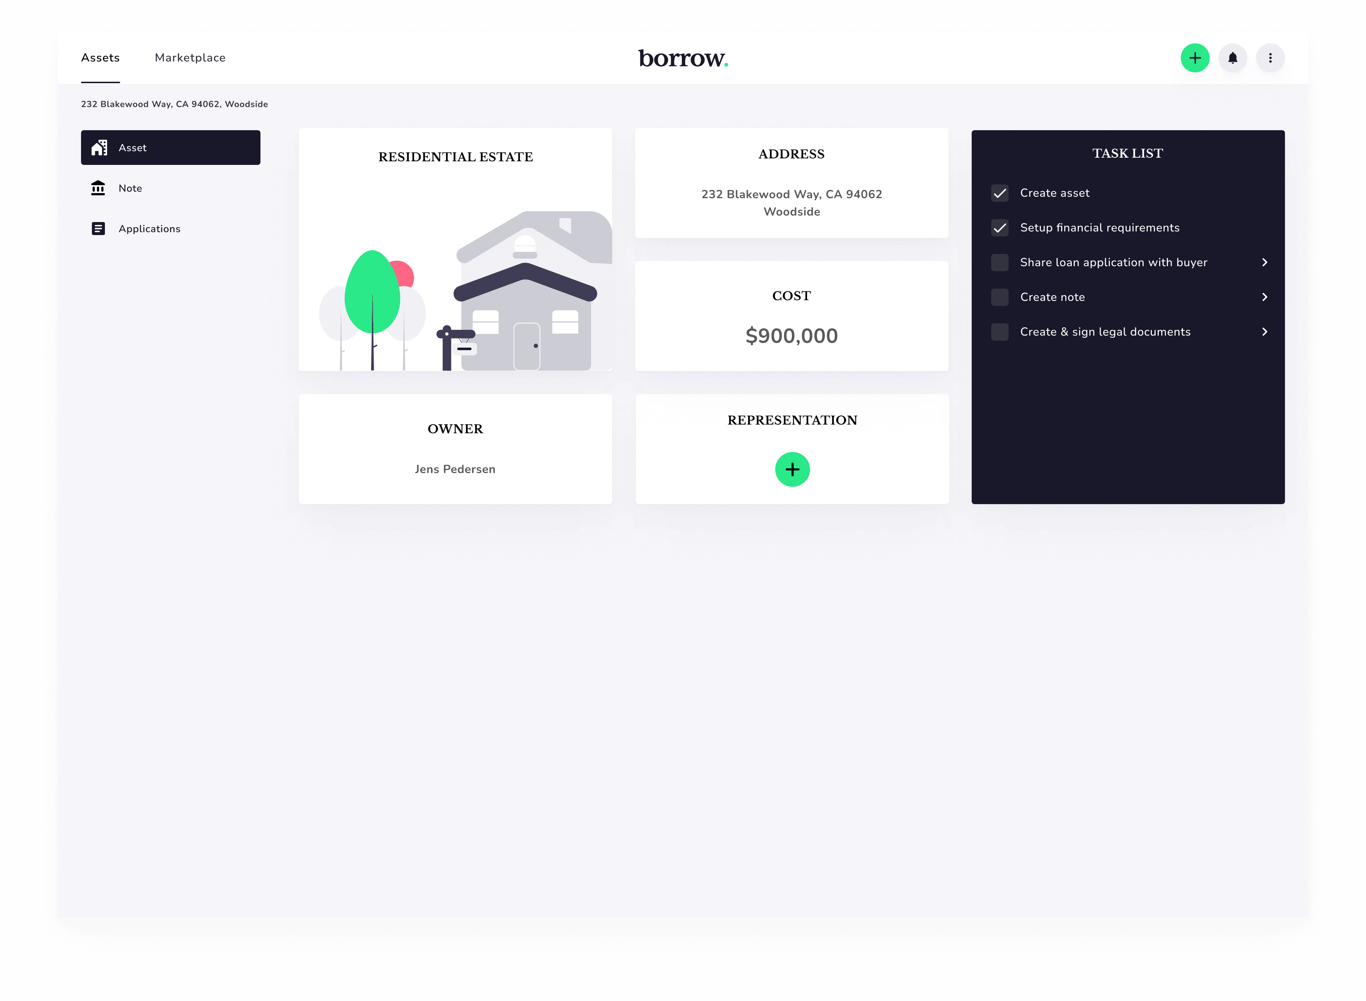Click the green plus icon in header
Image resolution: width=1366 pixels, height=1001 pixels.
coord(1195,58)
